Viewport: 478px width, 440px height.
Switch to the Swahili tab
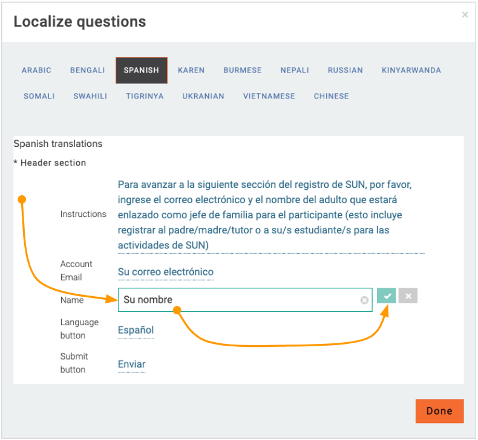tap(91, 96)
